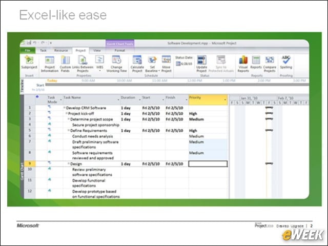Image resolution: width=328 pixels, height=246 pixels.
Task: Select row 9 header
Action: pyautogui.click(x=30, y=163)
